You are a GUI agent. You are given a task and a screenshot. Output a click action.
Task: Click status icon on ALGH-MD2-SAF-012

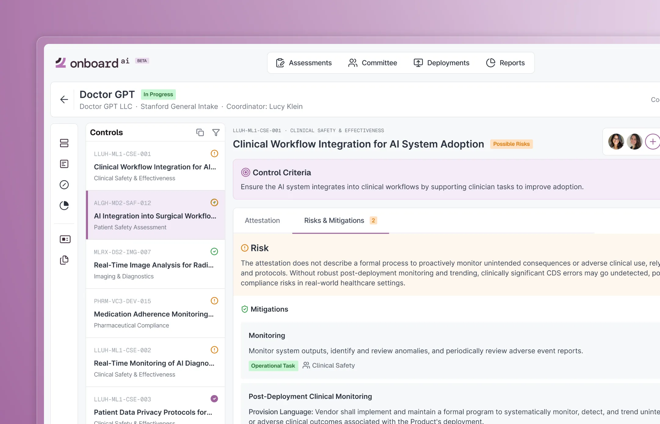(214, 203)
